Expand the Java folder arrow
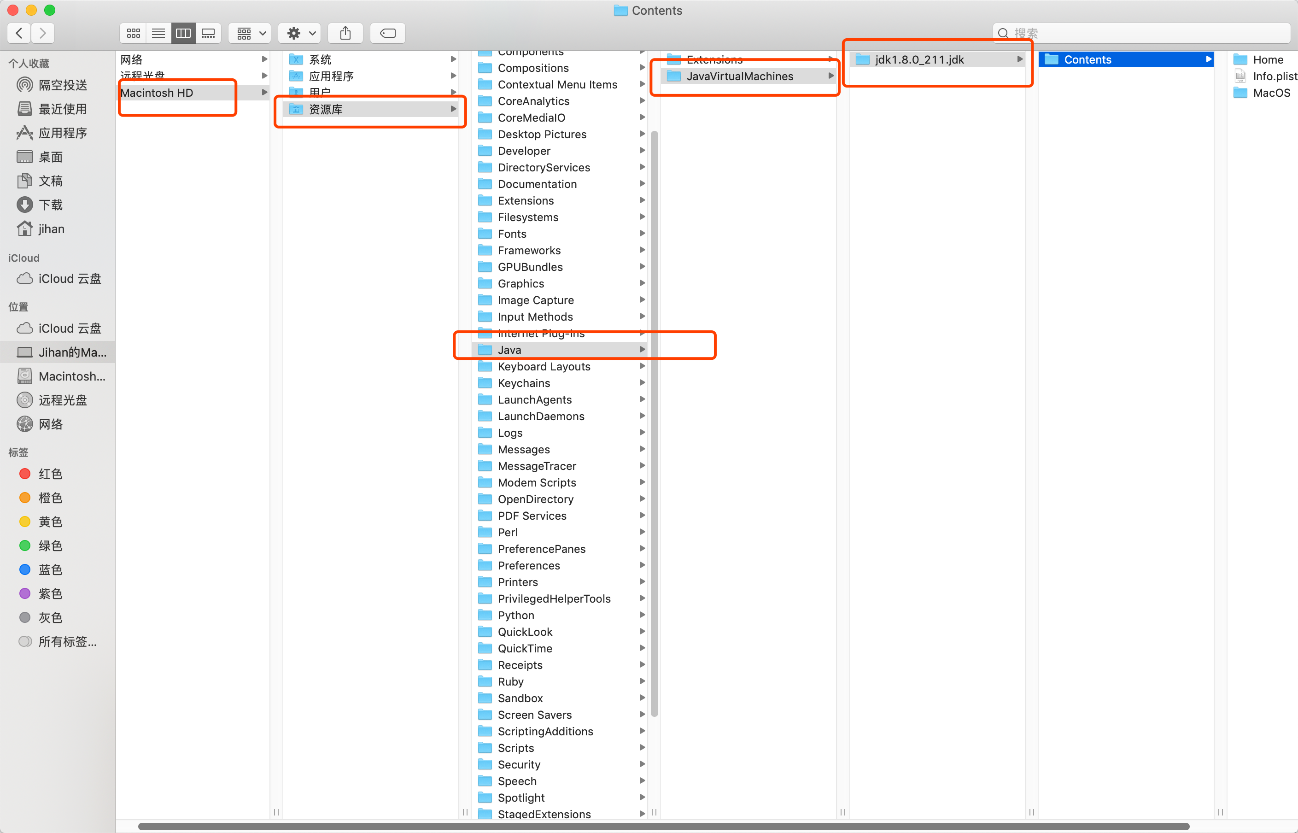The width and height of the screenshot is (1298, 833). click(642, 350)
